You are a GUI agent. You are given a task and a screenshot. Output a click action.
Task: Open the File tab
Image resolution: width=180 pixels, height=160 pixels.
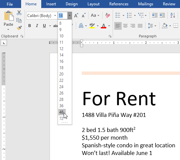10,4
